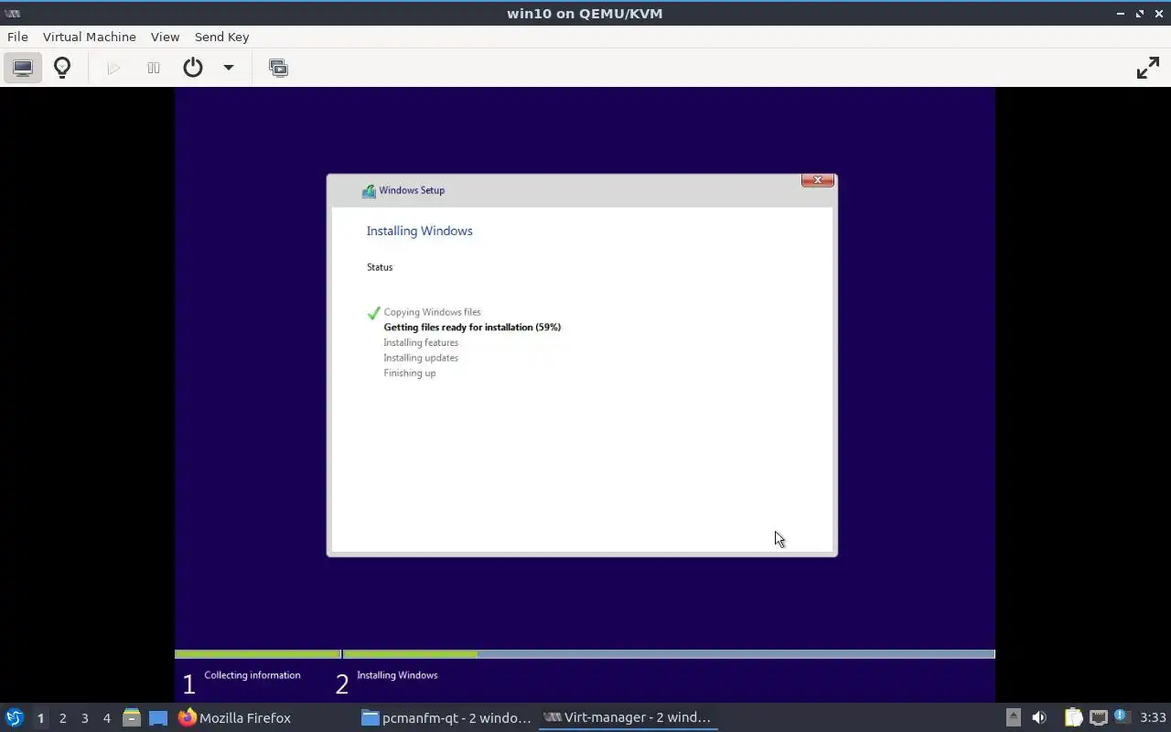Screen dimensions: 1171x732
Task: Click the network status tray icon
Action: (1099, 718)
